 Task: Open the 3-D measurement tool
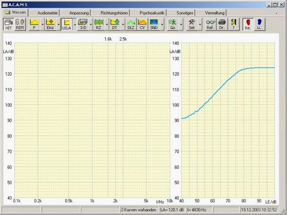83,25
